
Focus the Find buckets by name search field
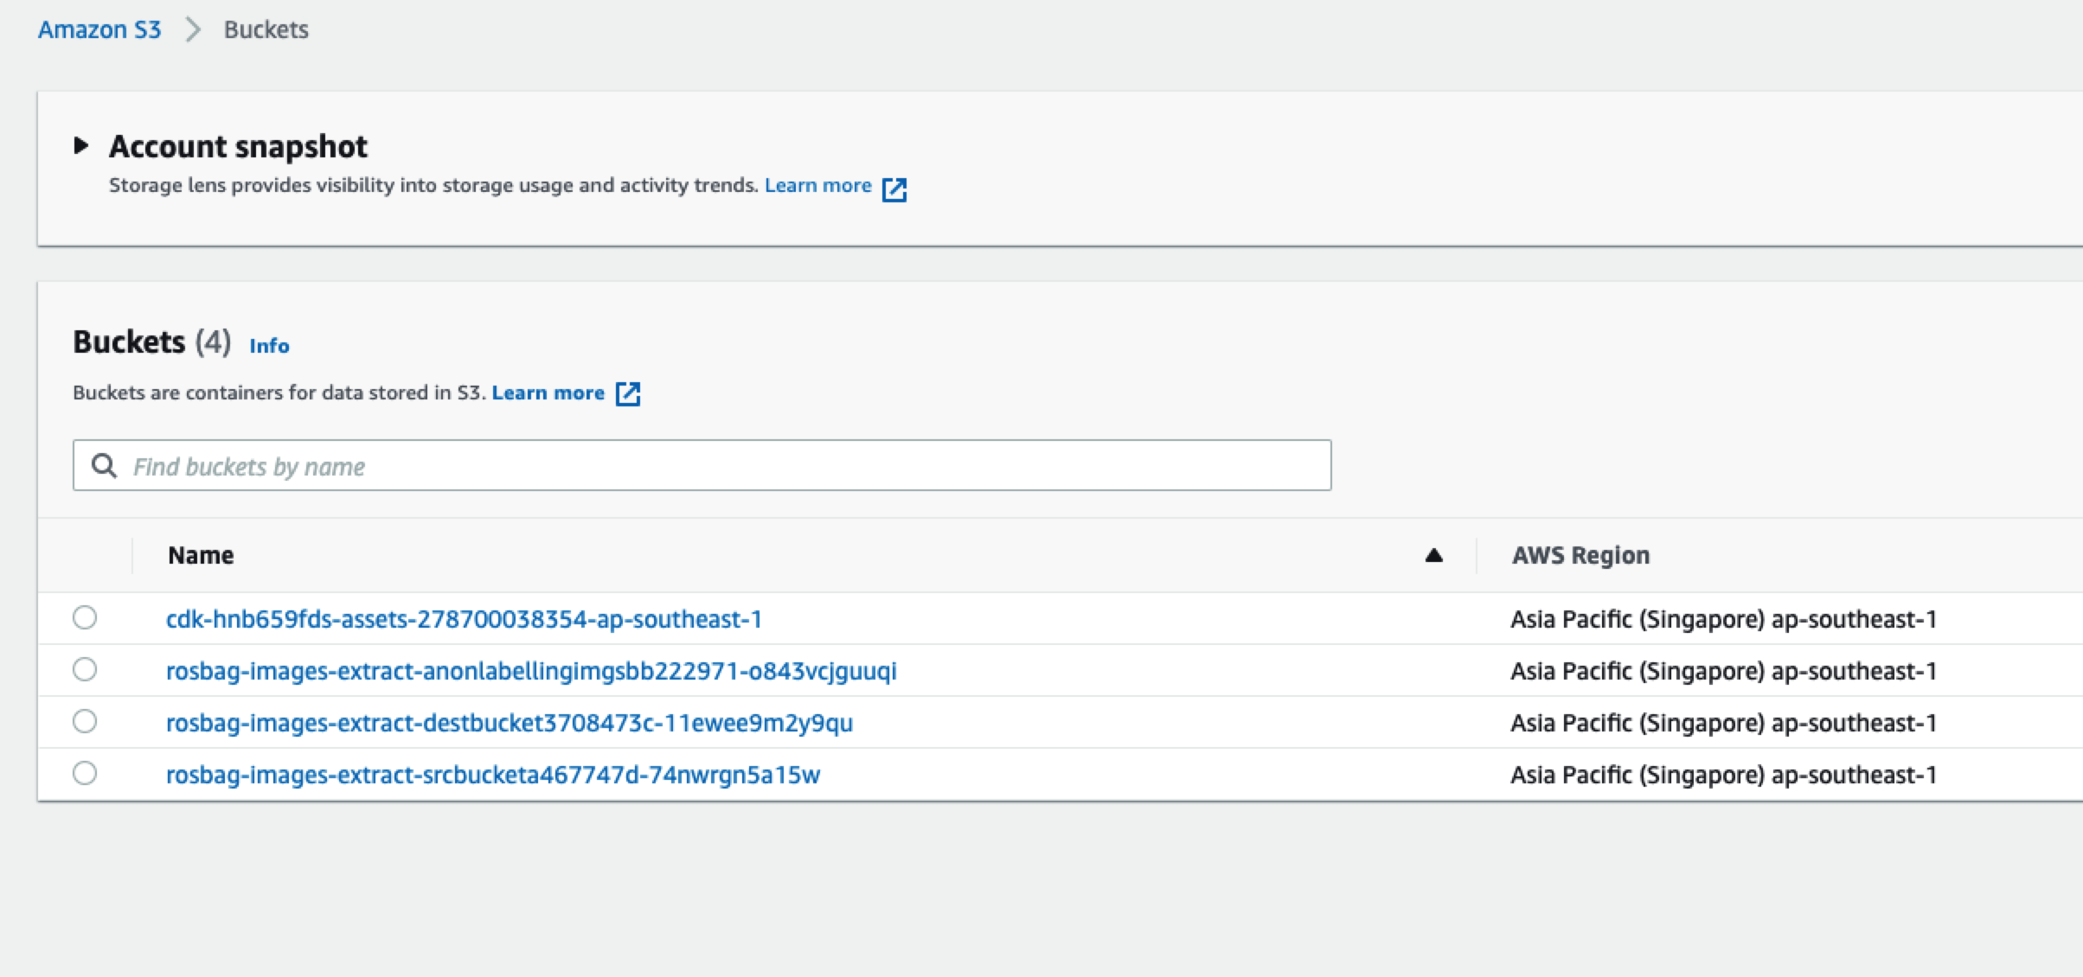702,466
